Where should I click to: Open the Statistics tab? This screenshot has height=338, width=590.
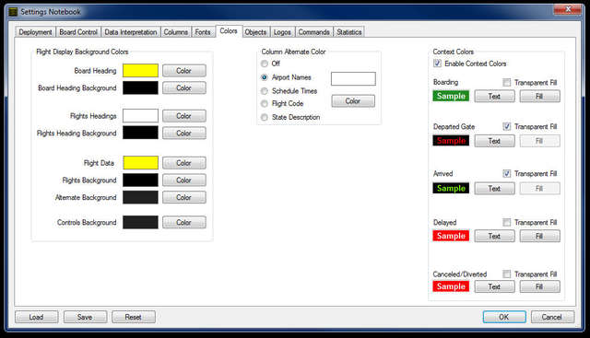(348, 32)
